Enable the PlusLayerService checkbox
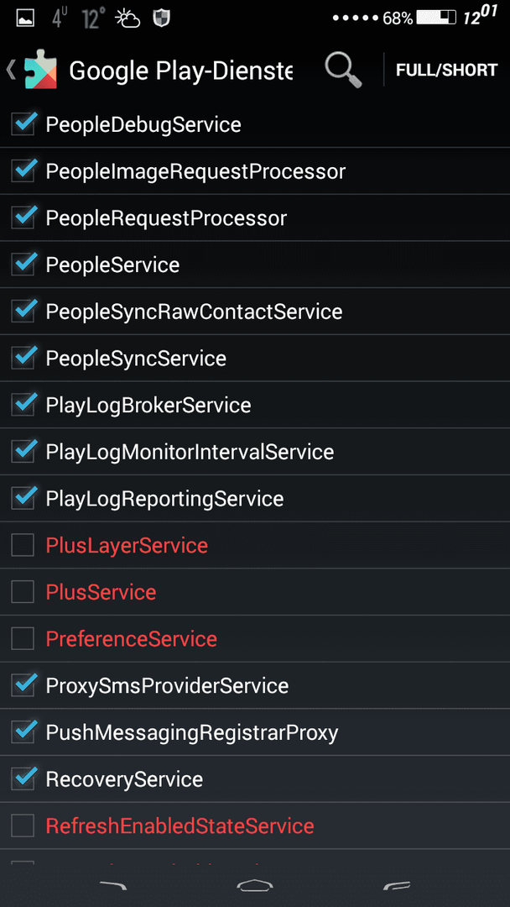This screenshot has width=510, height=907. click(x=23, y=545)
